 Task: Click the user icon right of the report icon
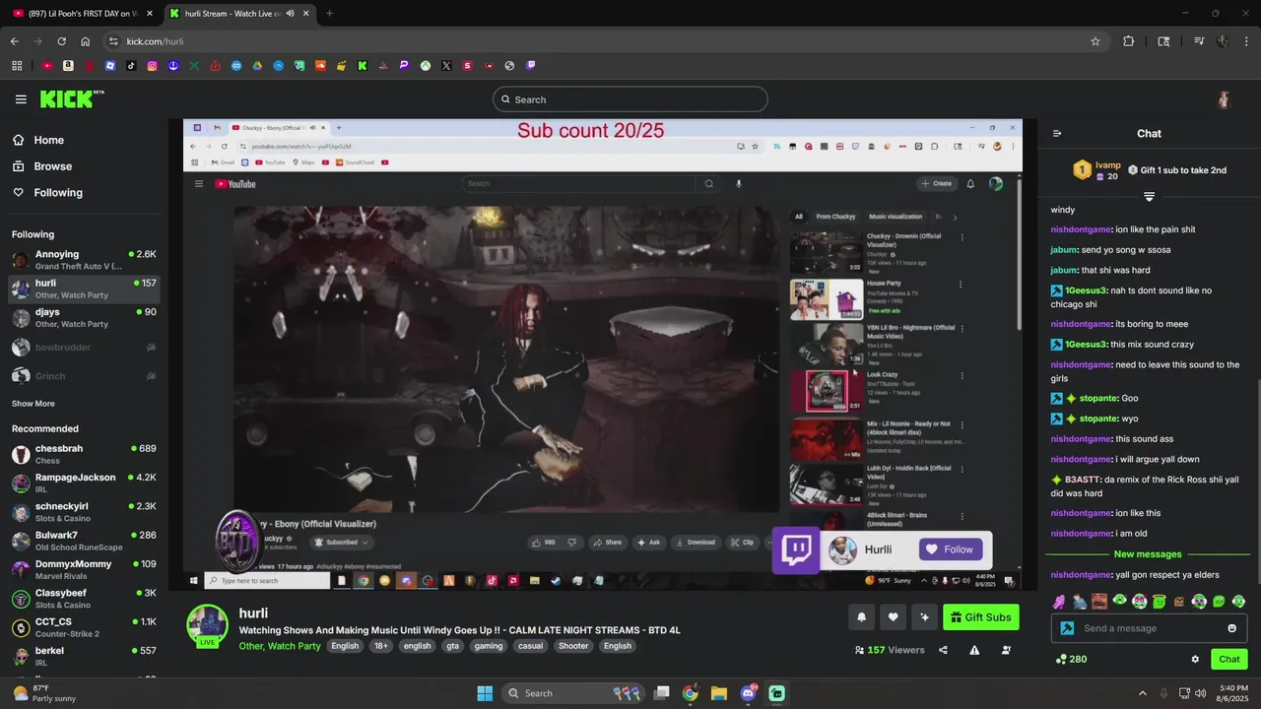click(x=1006, y=650)
